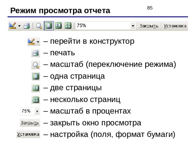Click the small 75% box beside 'масштаб в процентах'
Image resolution: width=194 pixels, height=145 pixels.
point(30,111)
